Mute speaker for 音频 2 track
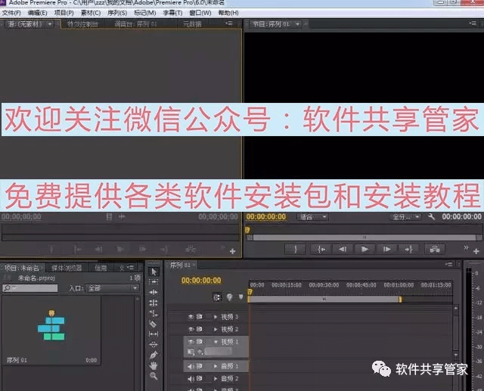The width and height of the screenshot is (484, 391). (191, 379)
